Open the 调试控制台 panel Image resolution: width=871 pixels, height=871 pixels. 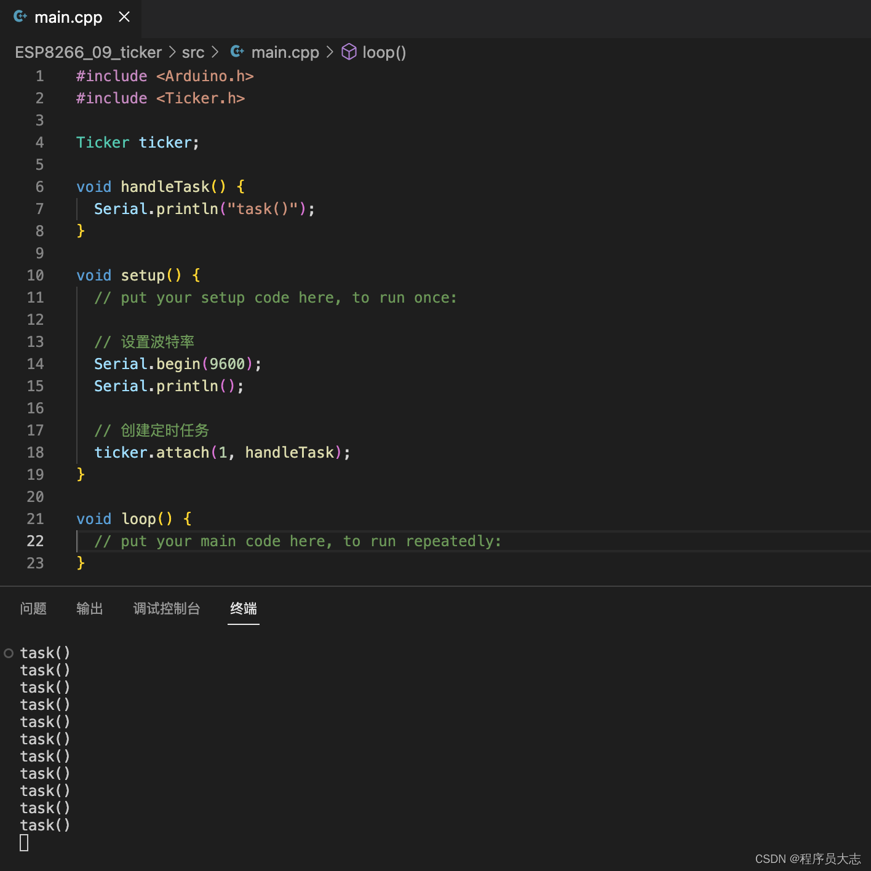click(x=166, y=609)
